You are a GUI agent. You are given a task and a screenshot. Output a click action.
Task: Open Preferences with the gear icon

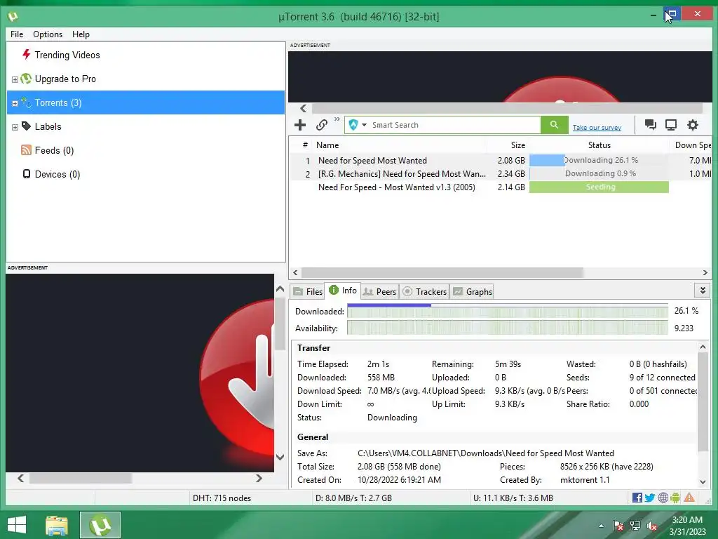[693, 125]
